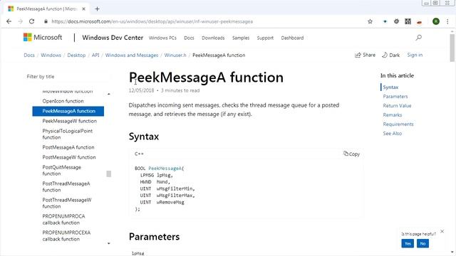Open OpenIcon function in sidebar
Screen dimensions: 456x256
pyautogui.click(x=63, y=101)
